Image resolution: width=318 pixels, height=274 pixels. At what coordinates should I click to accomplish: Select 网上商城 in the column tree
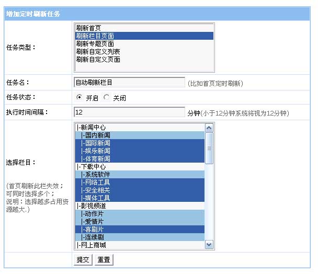coord(94,245)
